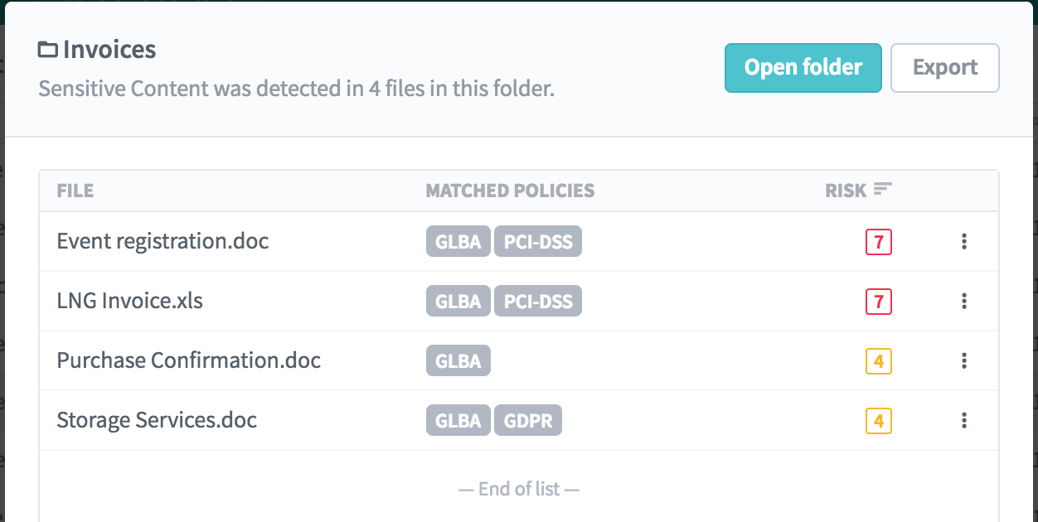
Task: Click GLBA tag on LNG Invoice.xls
Action: (458, 302)
